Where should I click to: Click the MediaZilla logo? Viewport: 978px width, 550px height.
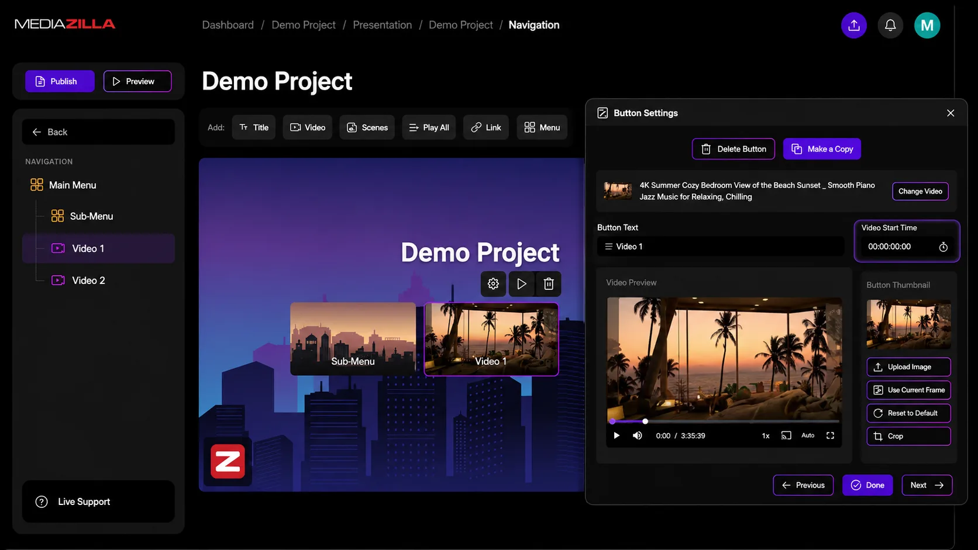click(x=65, y=24)
